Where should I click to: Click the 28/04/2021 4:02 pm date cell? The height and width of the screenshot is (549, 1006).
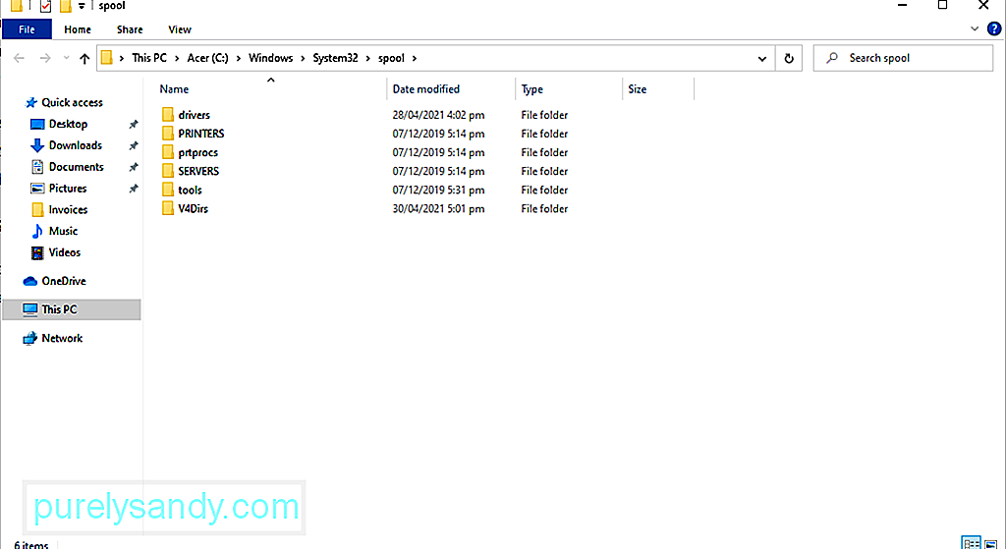coord(438,115)
